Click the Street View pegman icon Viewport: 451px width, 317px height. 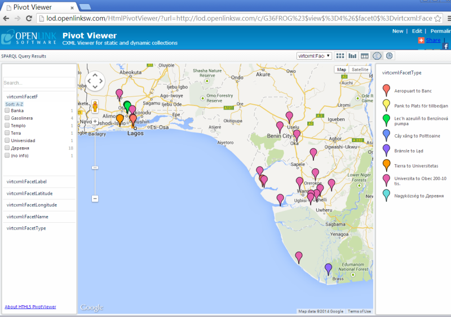(x=95, y=106)
